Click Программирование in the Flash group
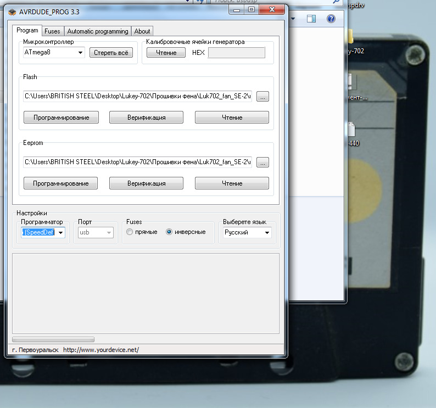This screenshot has height=408, width=436. [61, 118]
